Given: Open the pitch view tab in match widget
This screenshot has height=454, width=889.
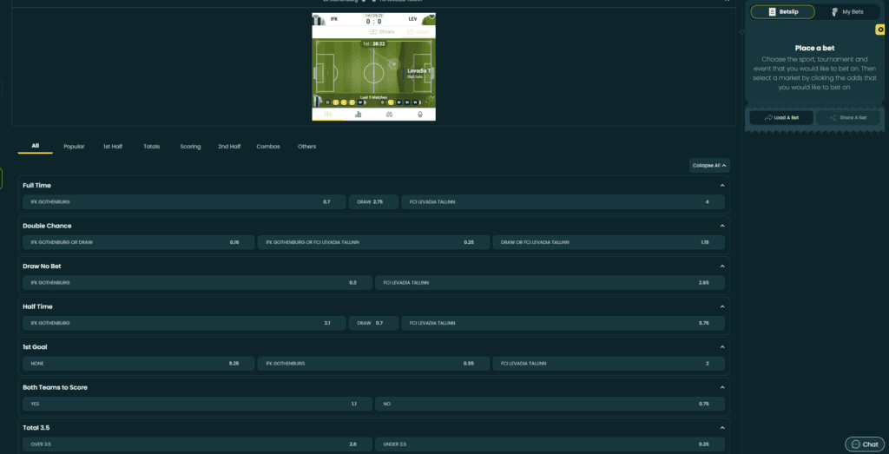Looking at the screenshot, I should (327, 115).
